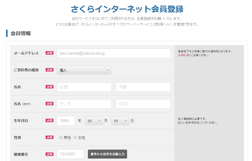The image size is (252, 161).
Task: Open the birth month 月 dropdown
Action: click(94, 121)
